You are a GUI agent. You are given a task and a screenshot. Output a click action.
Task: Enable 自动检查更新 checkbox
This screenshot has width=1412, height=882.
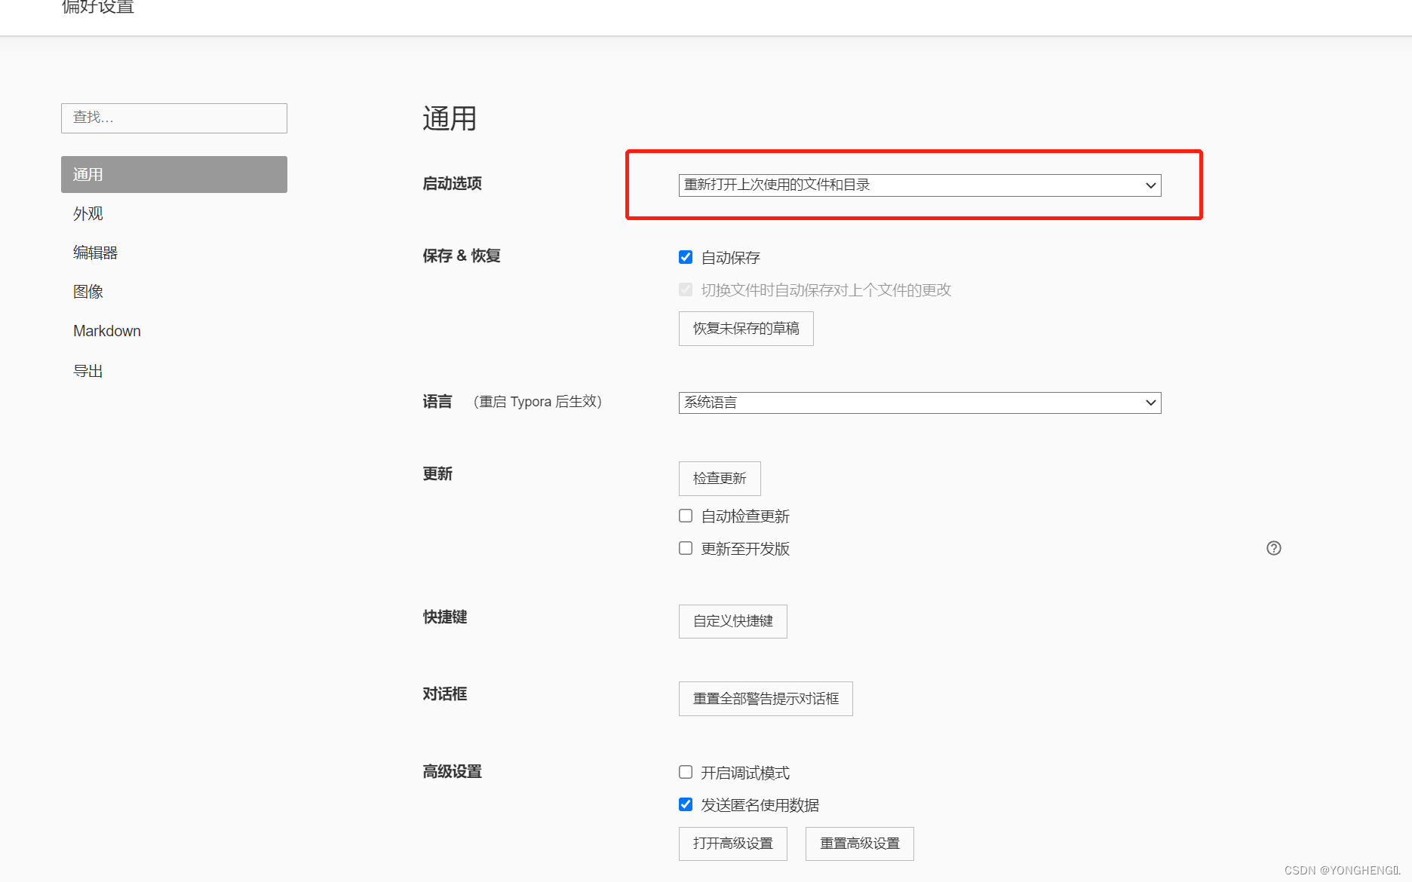pos(686,516)
